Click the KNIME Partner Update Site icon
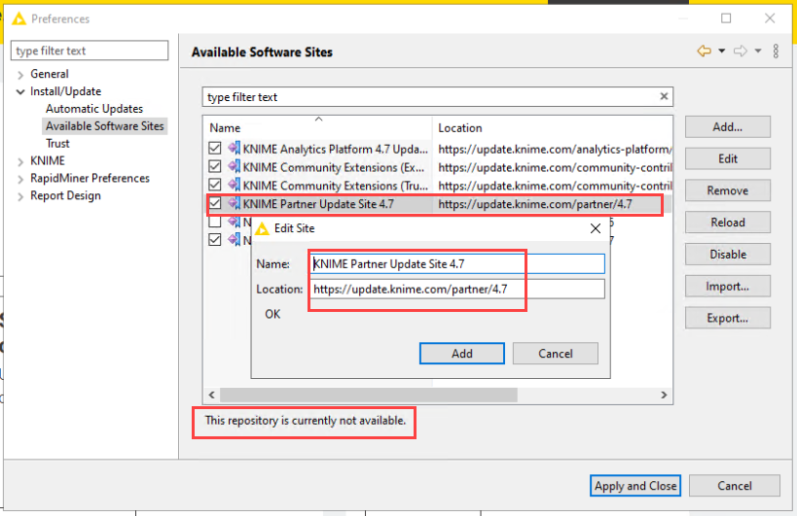797x516 pixels. [x=235, y=203]
